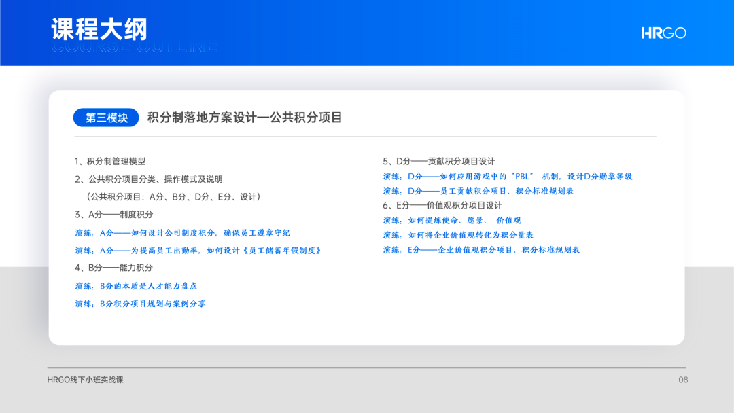Click the 课程大纲 slide title
Screen dimensions: 734x413
99,30
